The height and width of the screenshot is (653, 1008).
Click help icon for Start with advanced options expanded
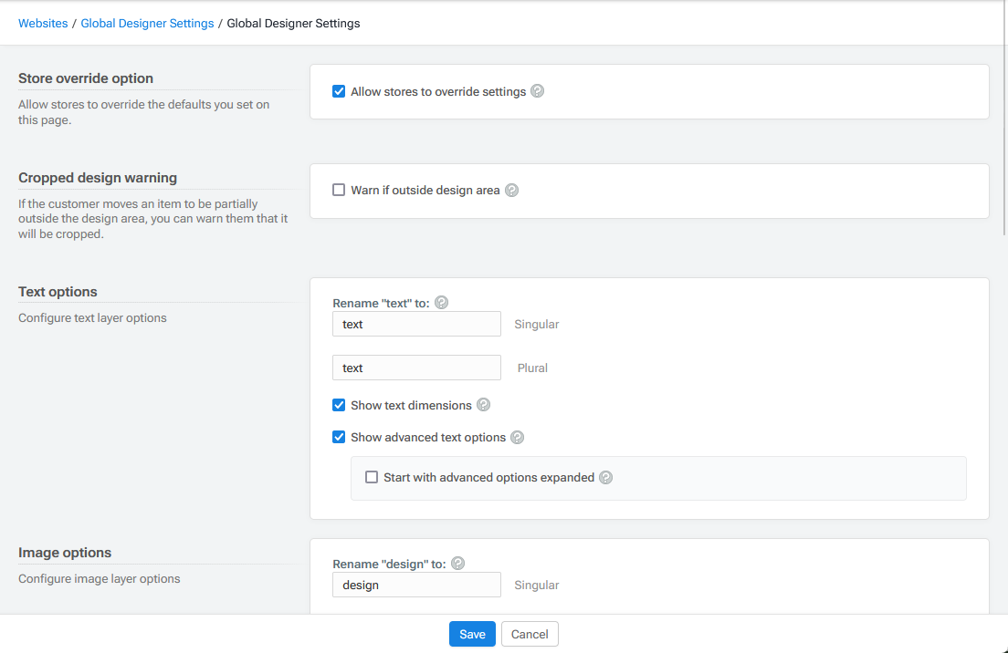click(605, 477)
